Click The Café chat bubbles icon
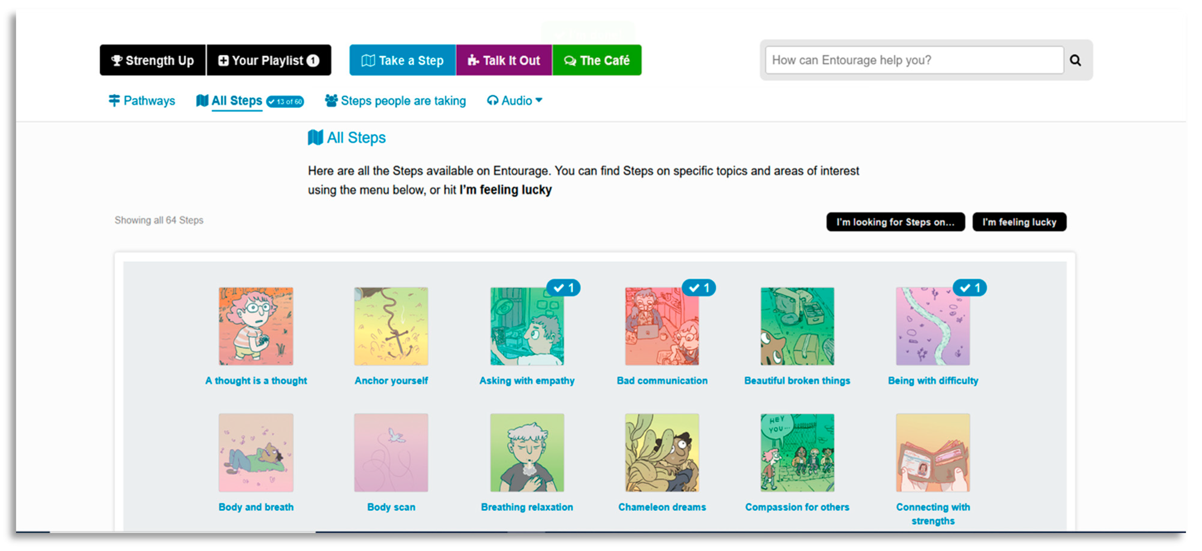The height and width of the screenshot is (551, 1202). [x=569, y=61]
